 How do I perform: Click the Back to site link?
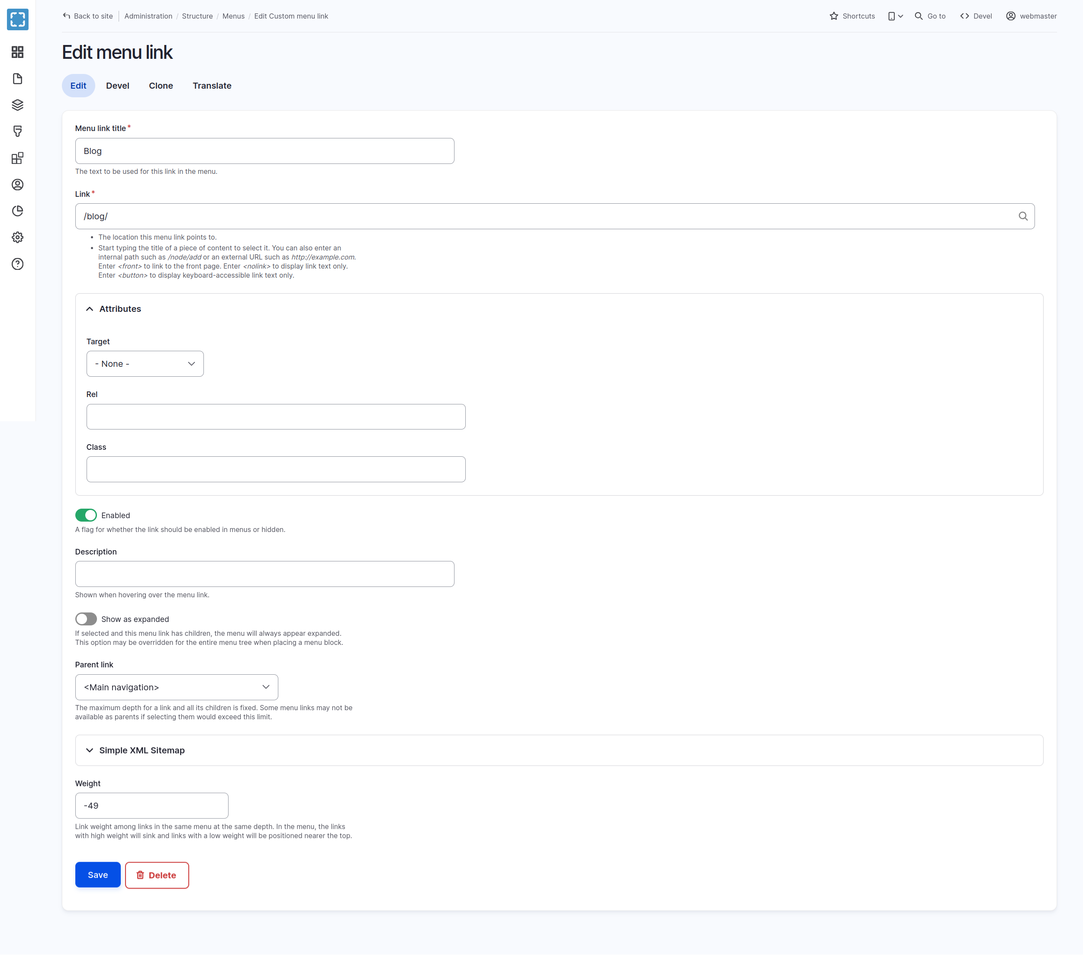(x=88, y=16)
